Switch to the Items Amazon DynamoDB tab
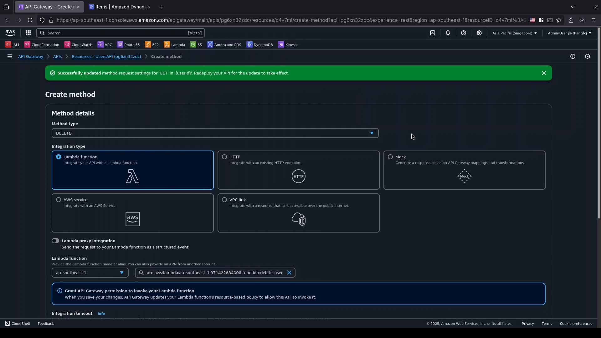The image size is (601, 338). [x=120, y=7]
